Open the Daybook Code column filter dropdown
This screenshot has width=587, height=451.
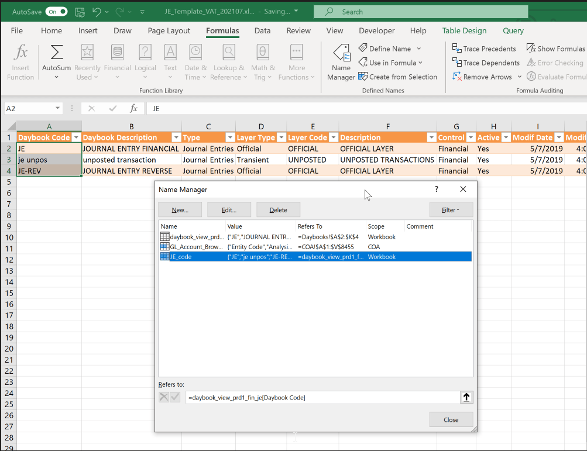pos(77,137)
